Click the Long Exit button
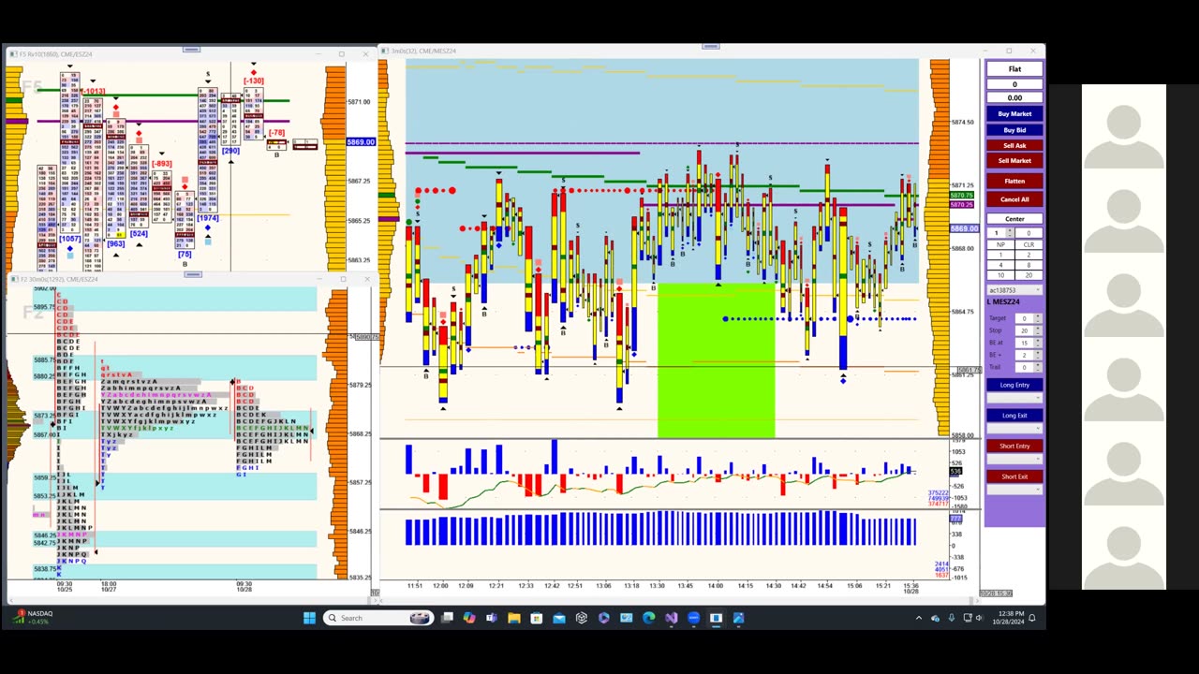This screenshot has height=674, width=1199. 1014,416
